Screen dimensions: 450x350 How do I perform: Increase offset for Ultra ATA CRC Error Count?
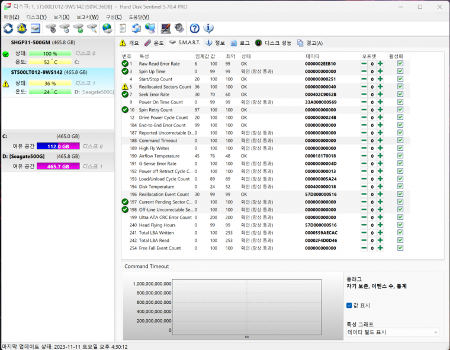point(380,217)
